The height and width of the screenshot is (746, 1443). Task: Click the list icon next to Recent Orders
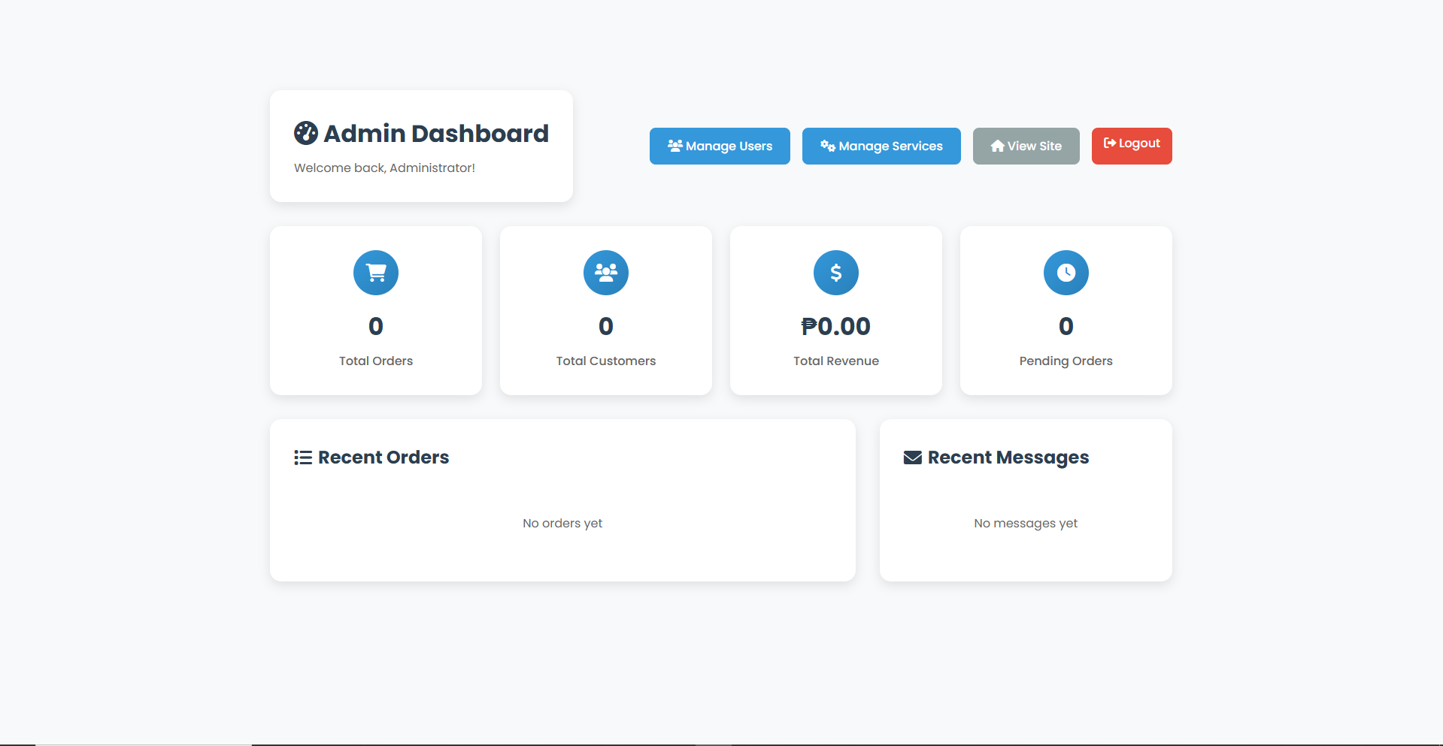tap(303, 457)
